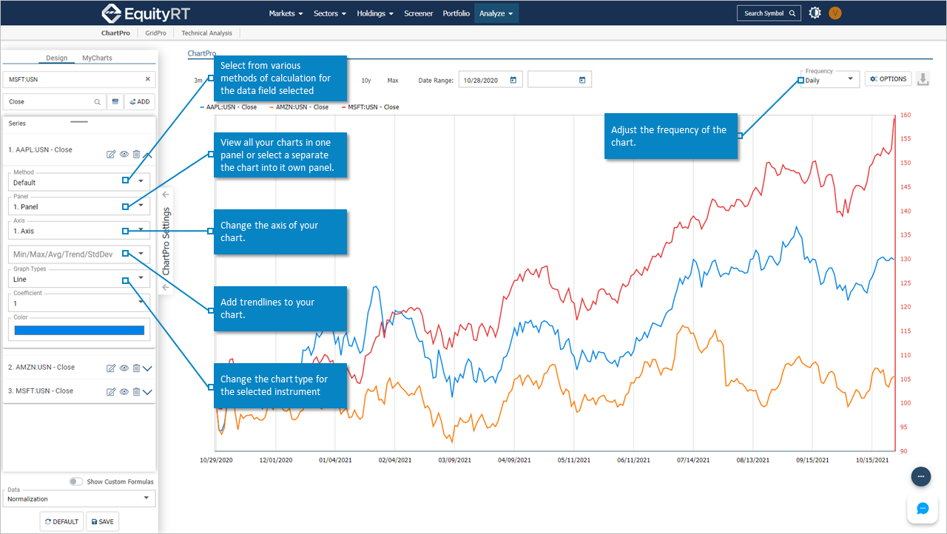Open the calendar for the empty end date
Viewport: 947px width, 534px height.
(582, 80)
